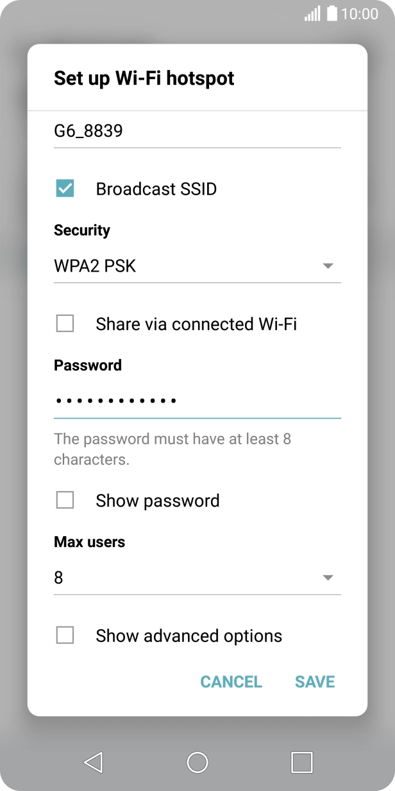
Task: Enable Show advanced options checkbox
Action: (x=65, y=636)
